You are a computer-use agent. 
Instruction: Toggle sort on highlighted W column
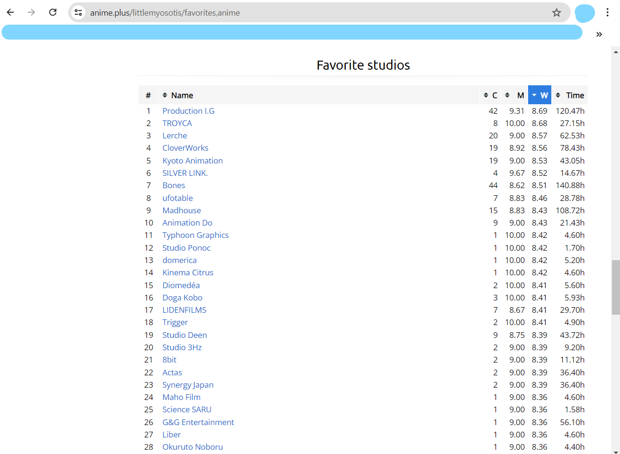[x=539, y=95]
